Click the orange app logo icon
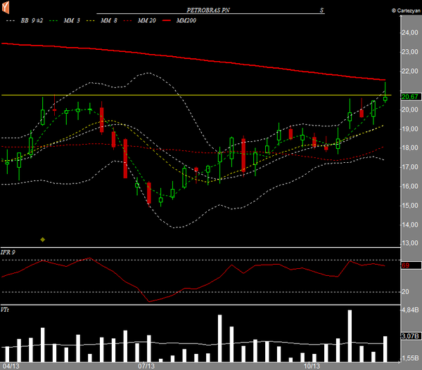Screen dimensions: 422x370 coord(6,7)
